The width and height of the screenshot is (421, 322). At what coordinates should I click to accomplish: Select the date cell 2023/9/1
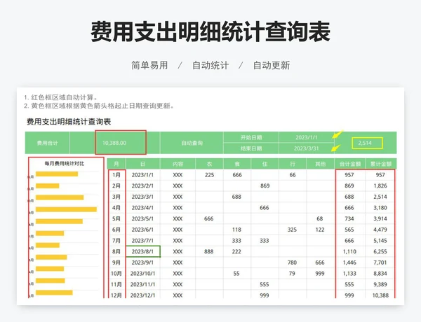pyautogui.click(x=142, y=262)
